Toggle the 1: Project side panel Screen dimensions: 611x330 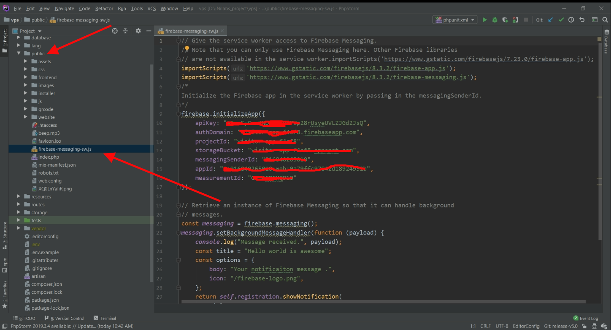pos(5,41)
